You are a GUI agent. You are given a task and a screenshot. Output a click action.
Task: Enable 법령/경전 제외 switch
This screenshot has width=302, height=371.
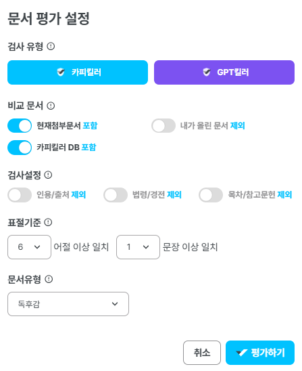coord(116,195)
